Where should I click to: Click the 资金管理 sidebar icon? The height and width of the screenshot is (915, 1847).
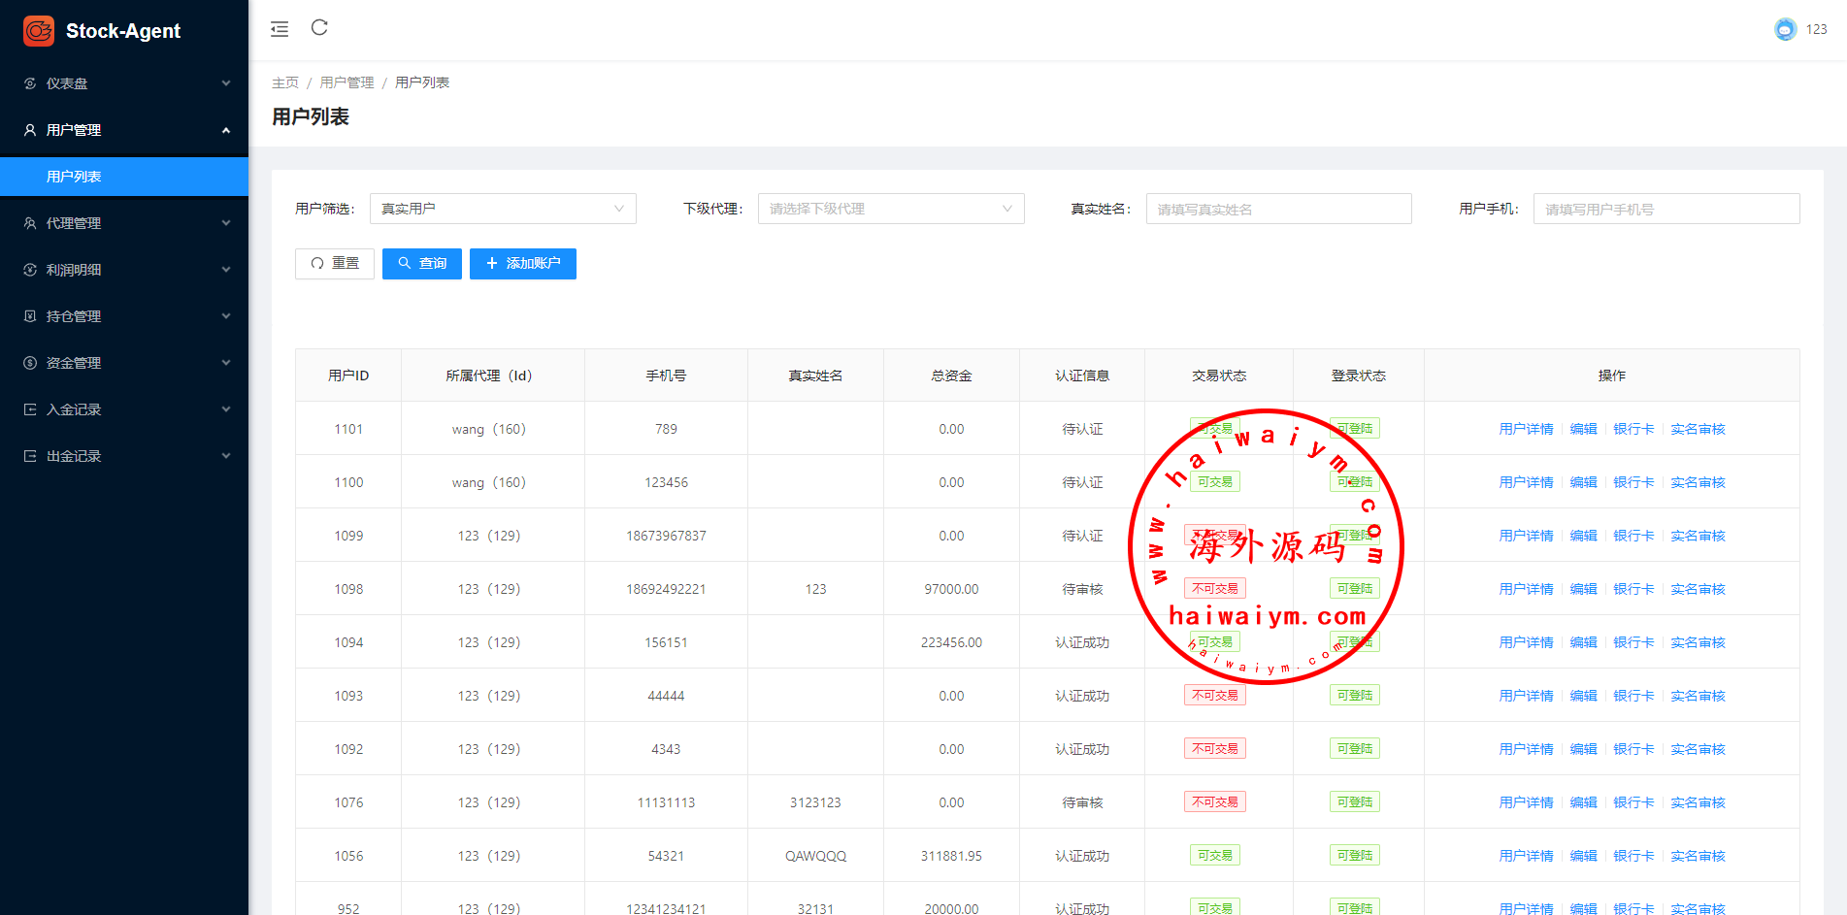pyautogui.click(x=30, y=363)
